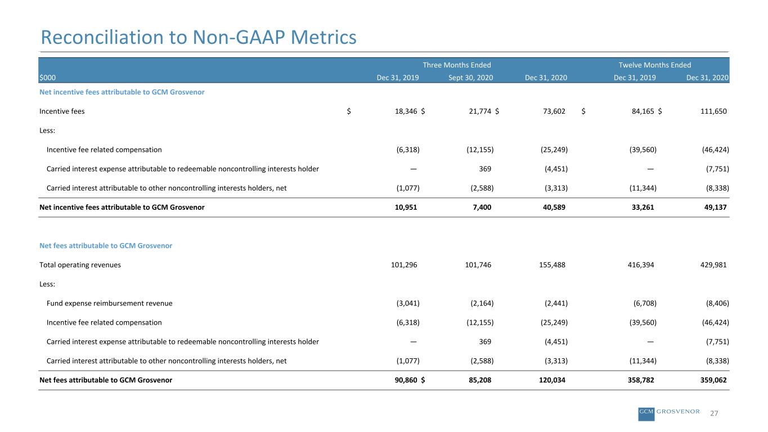Click net fees total 120,034
This screenshot has width=768, height=432.
click(x=552, y=380)
